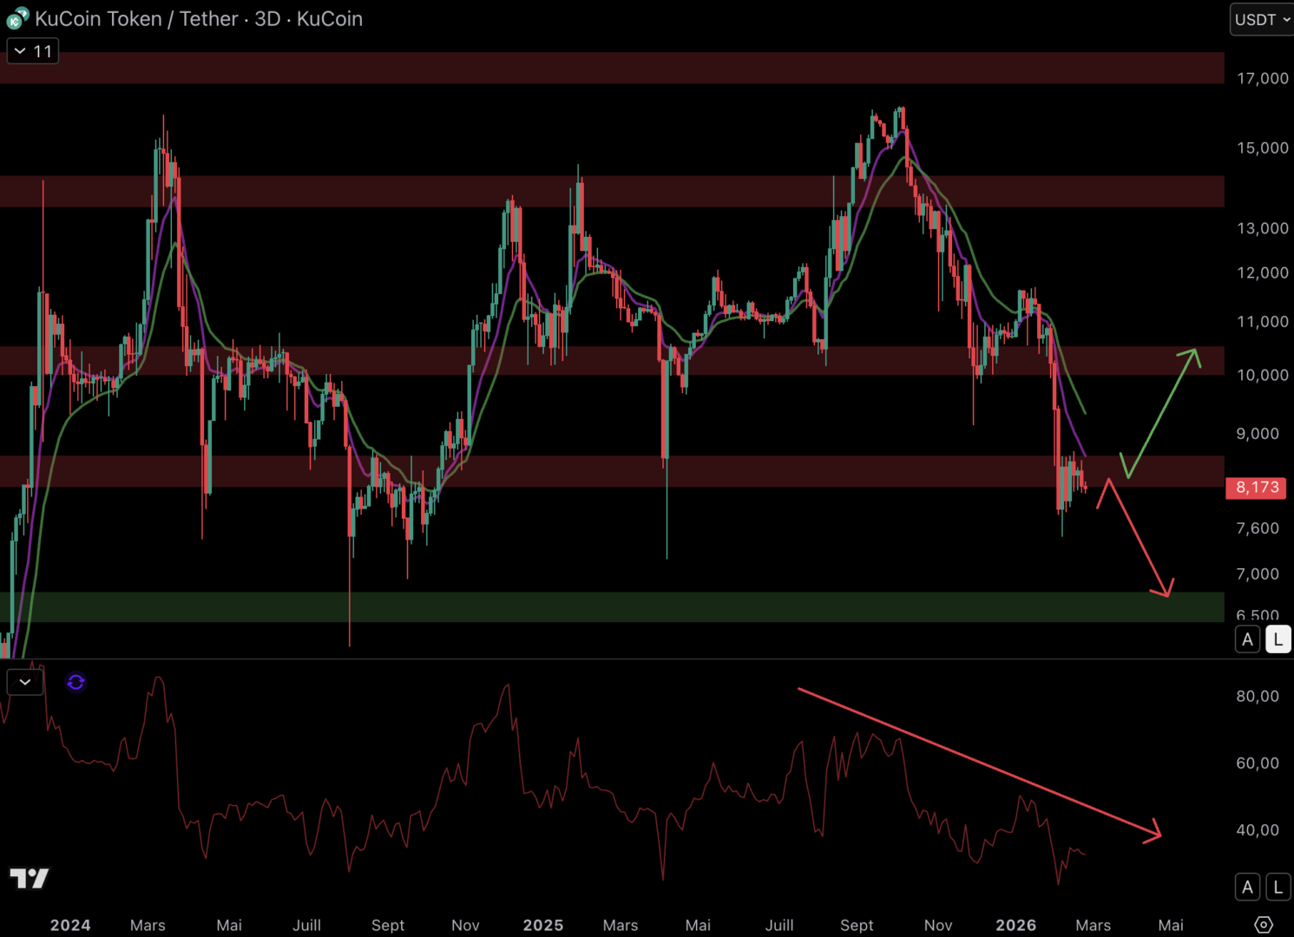Select the red RSI trendline arrowhead
Image resolution: width=1294 pixels, height=937 pixels.
(1153, 833)
